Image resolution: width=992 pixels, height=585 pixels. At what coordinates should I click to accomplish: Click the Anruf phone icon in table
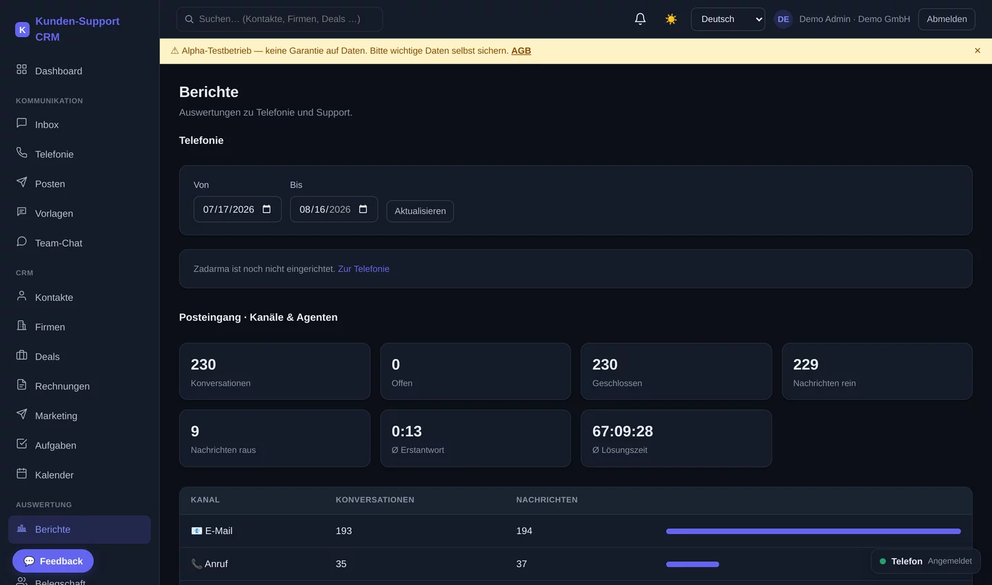click(196, 564)
